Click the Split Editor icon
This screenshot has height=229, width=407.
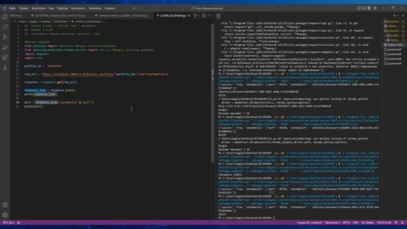[x=204, y=15]
